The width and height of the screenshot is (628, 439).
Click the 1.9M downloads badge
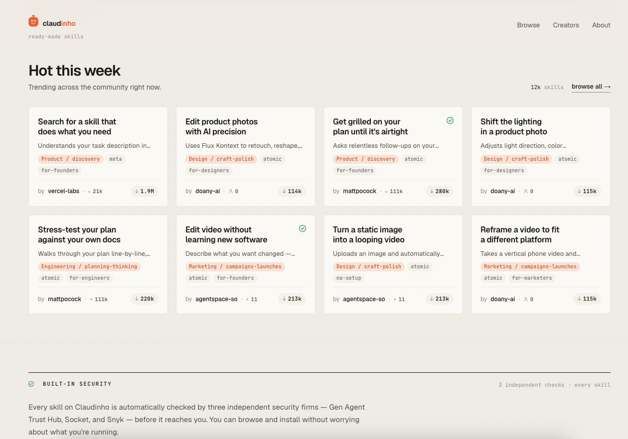point(145,191)
